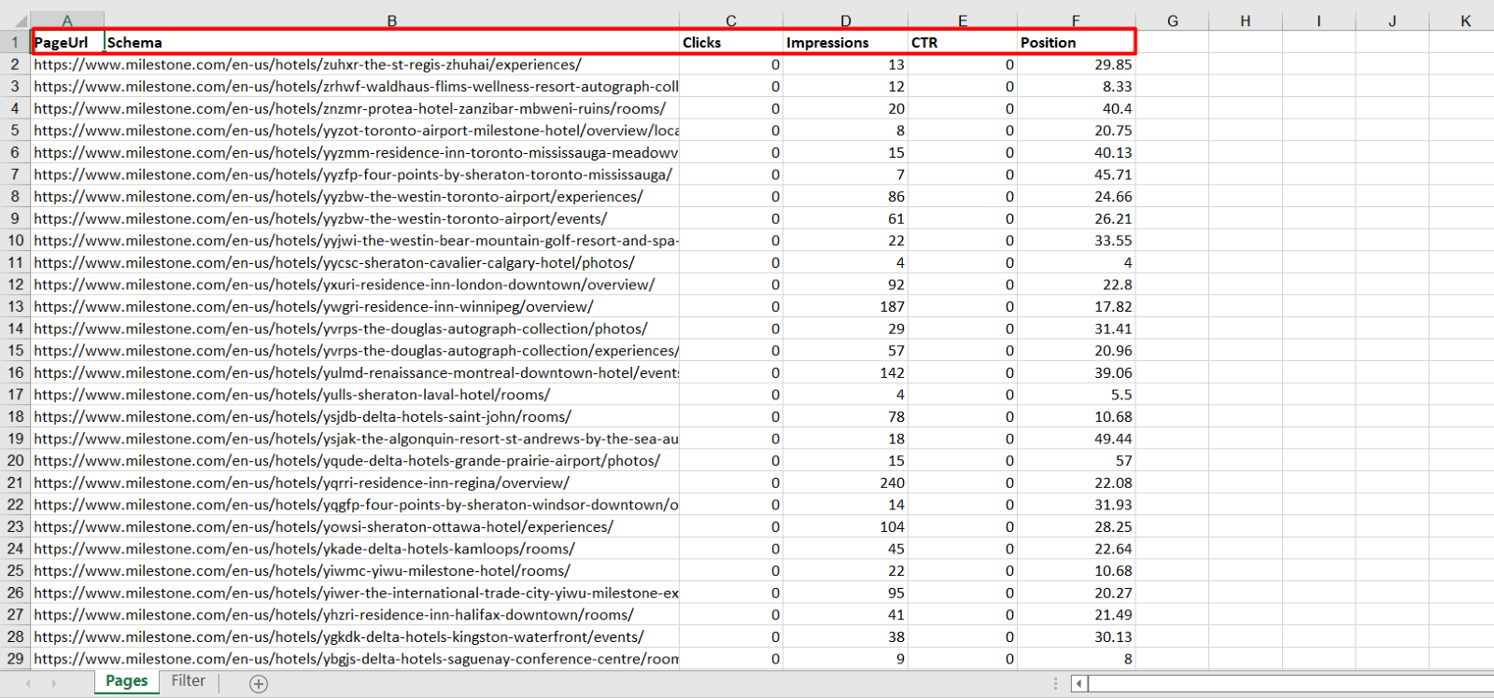Select the Position cell showing 45.71

click(1076, 174)
